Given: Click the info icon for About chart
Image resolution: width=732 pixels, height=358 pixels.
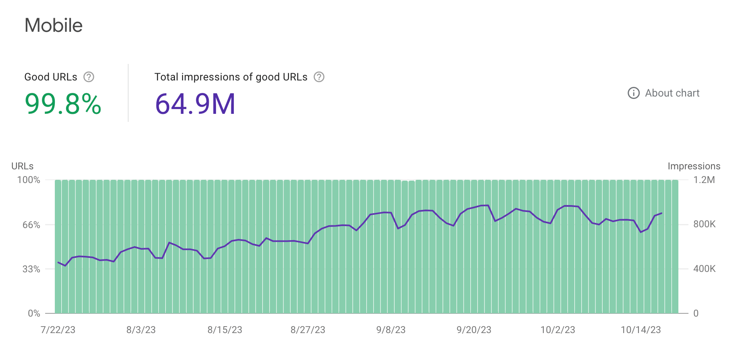Looking at the screenshot, I should (634, 93).
